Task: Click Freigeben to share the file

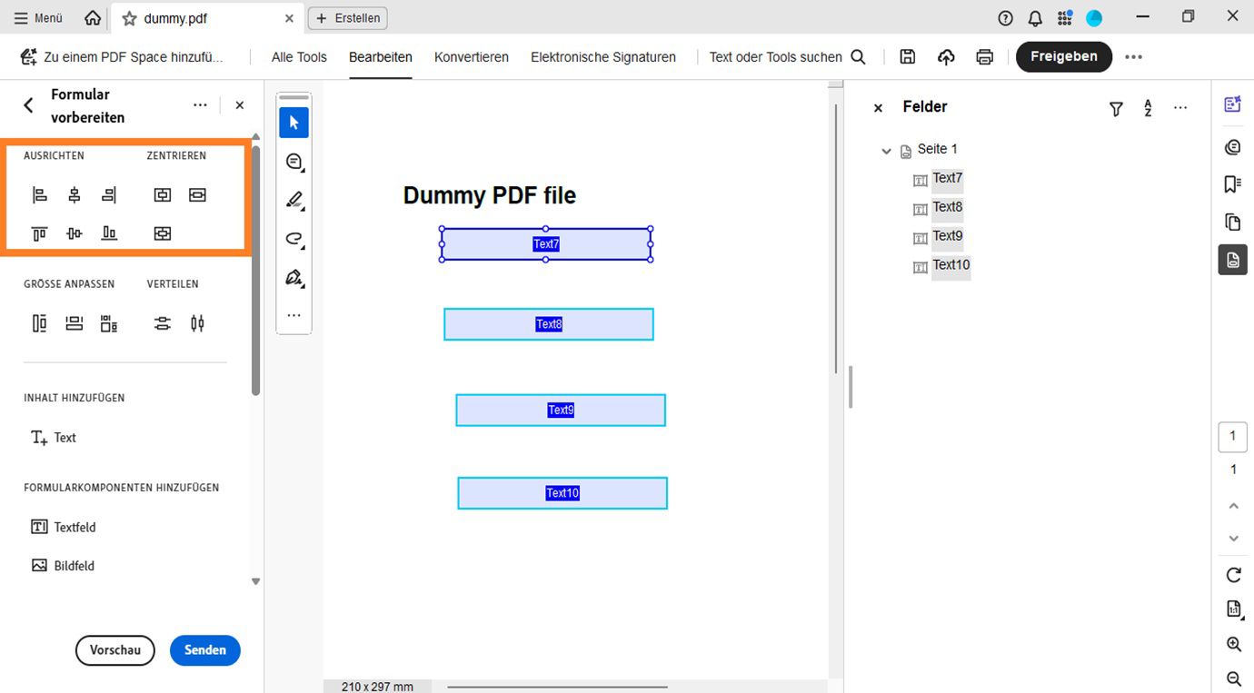Action: click(1064, 56)
